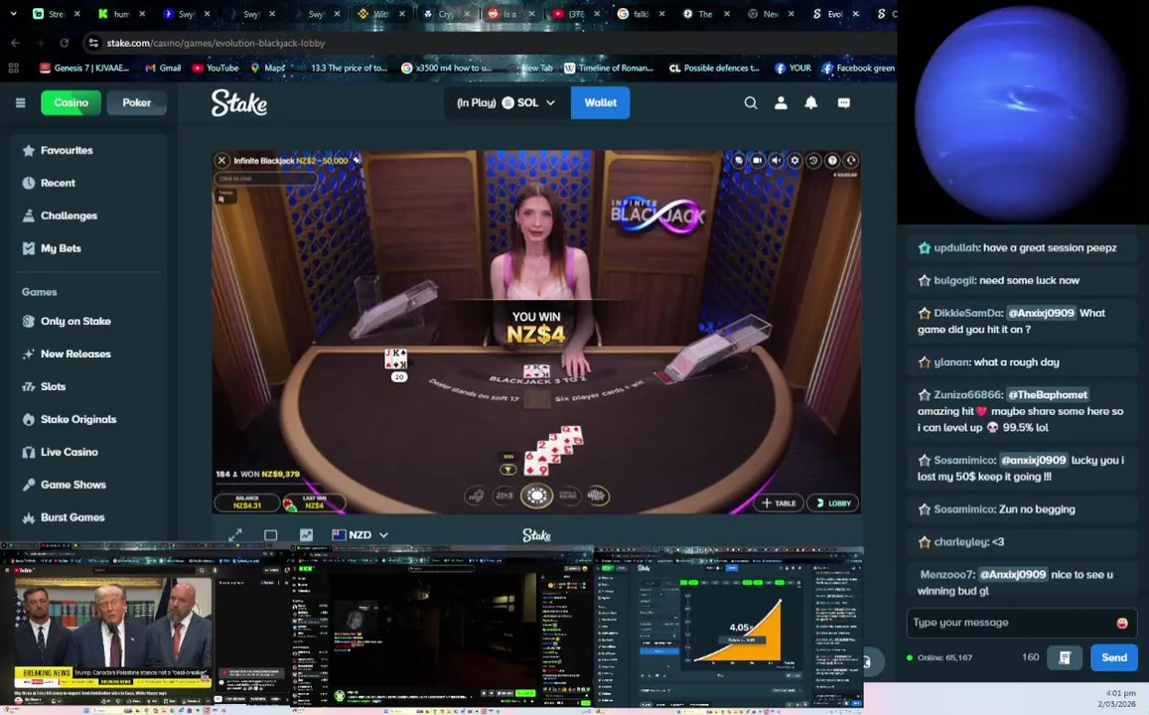Reload the browser page
Screen dimensions: 1149x715
click(x=64, y=44)
